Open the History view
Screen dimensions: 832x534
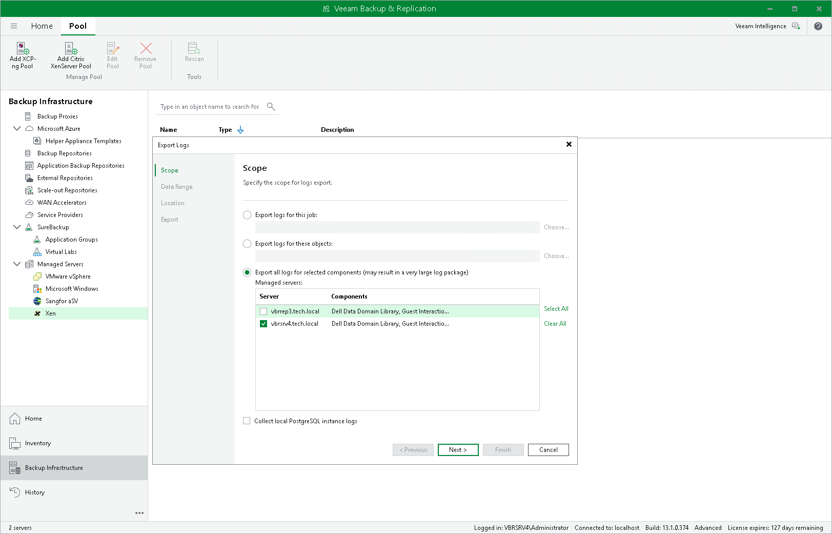click(35, 492)
